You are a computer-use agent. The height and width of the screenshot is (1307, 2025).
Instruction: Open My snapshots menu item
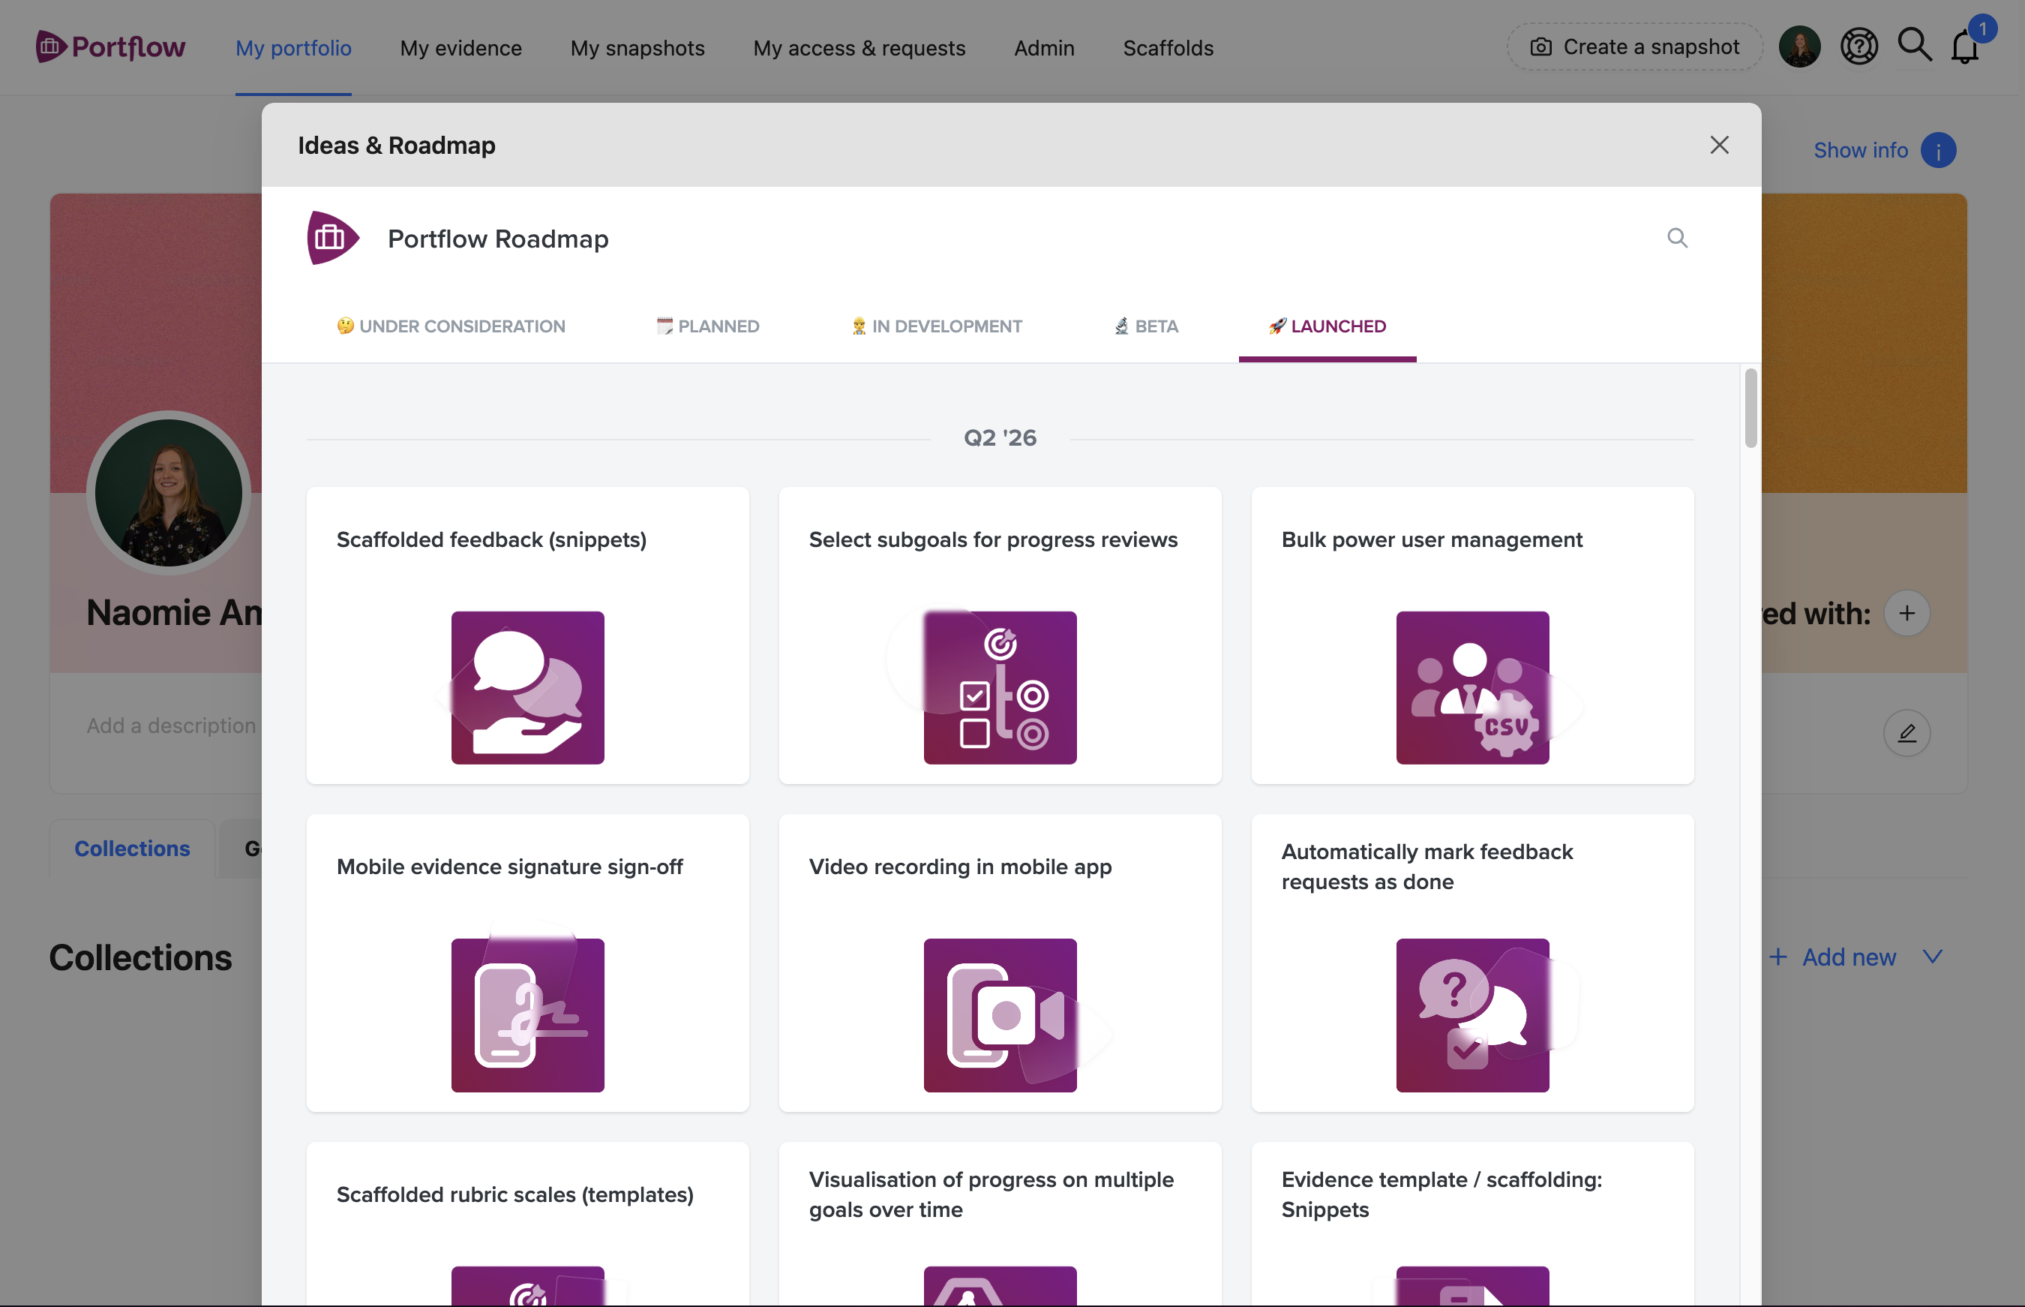pos(637,47)
